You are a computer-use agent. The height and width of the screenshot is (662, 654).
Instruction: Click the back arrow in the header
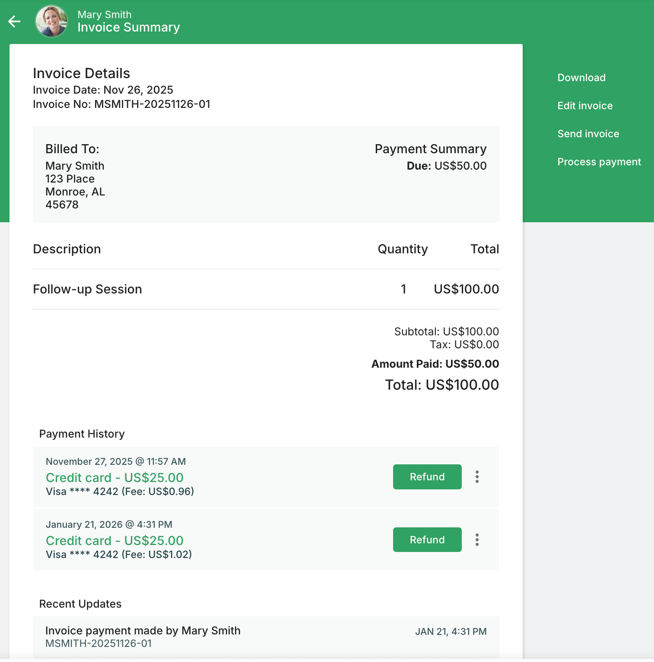[x=14, y=21]
